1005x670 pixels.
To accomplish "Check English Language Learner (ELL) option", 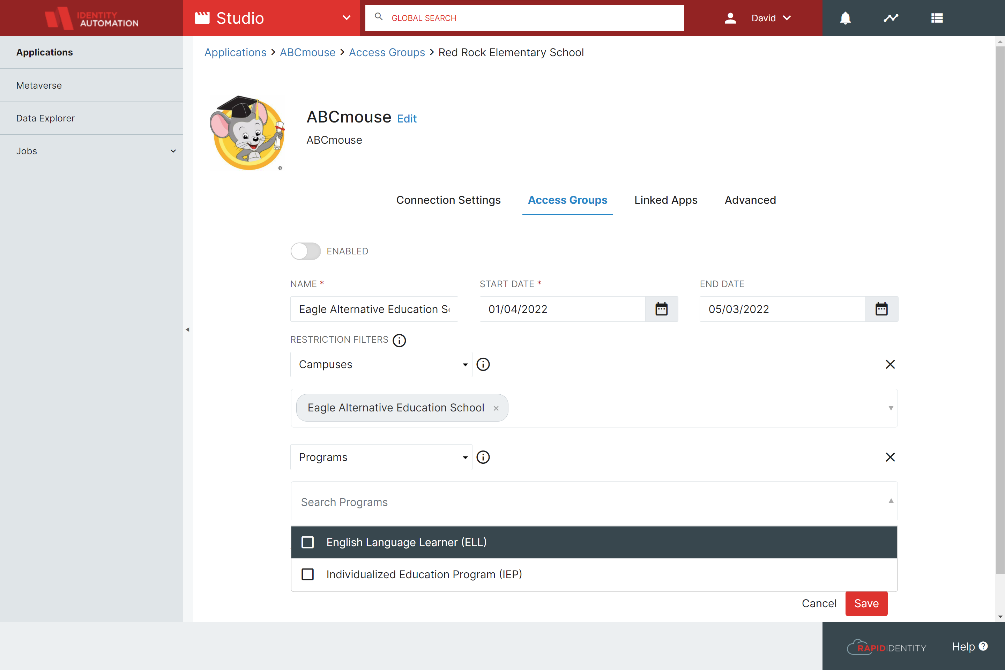I will pyautogui.click(x=307, y=542).
